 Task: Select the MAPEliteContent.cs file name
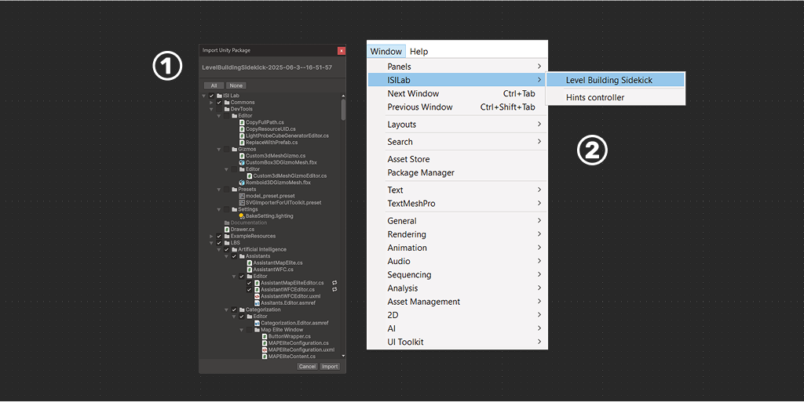coord(292,357)
